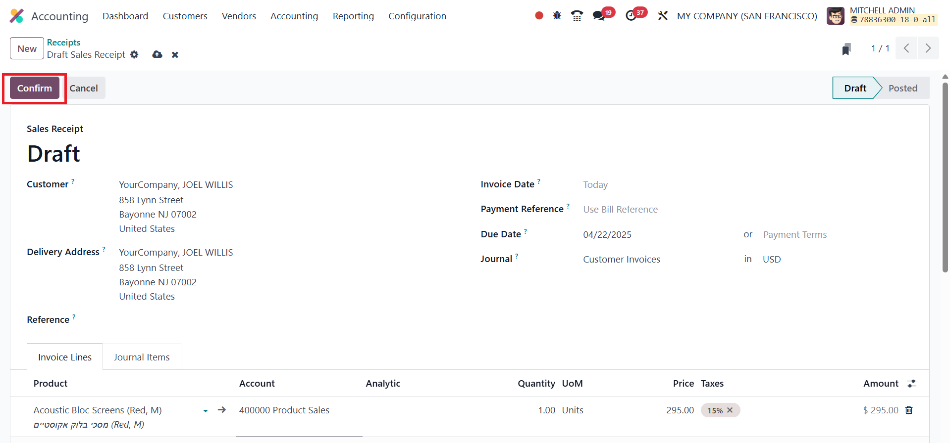Open the conversations messages icon
This screenshot has width=950, height=443.
[x=599, y=16]
